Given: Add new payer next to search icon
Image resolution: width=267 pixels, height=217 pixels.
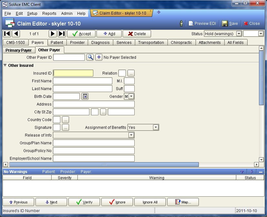Looking at the screenshot, I should tap(99, 57).
